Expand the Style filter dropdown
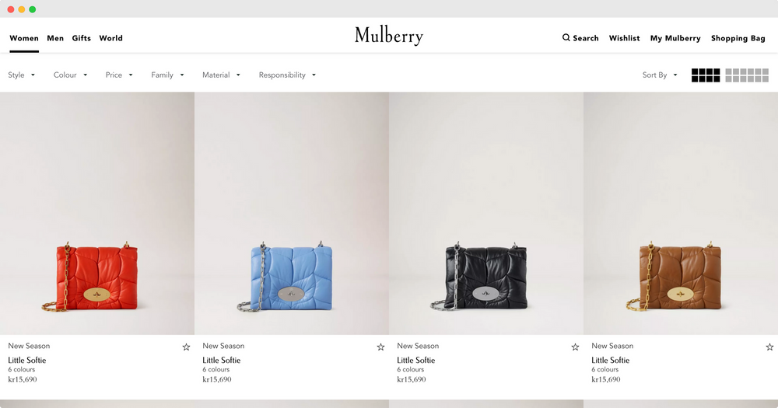This screenshot has width=778, height=408. click(x=21, y=75)
